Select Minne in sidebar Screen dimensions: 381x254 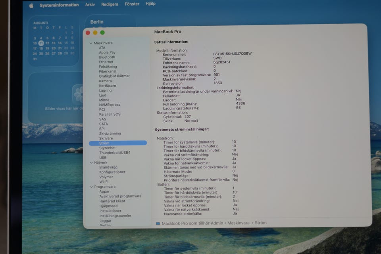click(104, 100)
